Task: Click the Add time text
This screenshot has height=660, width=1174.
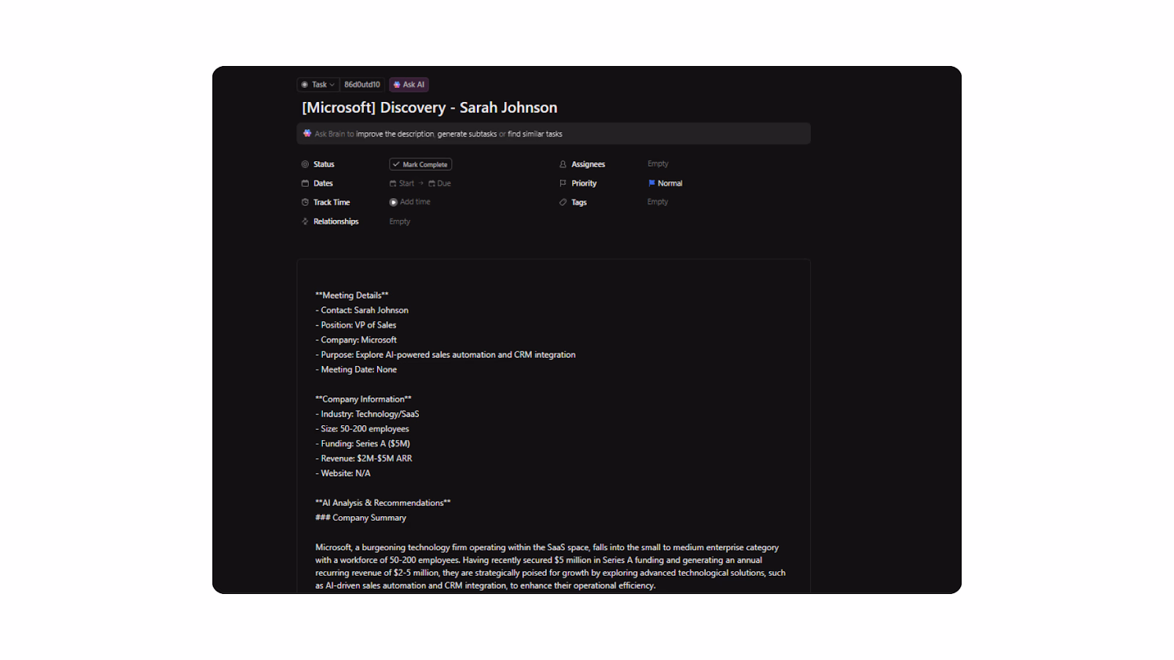Action: point(415,202)
